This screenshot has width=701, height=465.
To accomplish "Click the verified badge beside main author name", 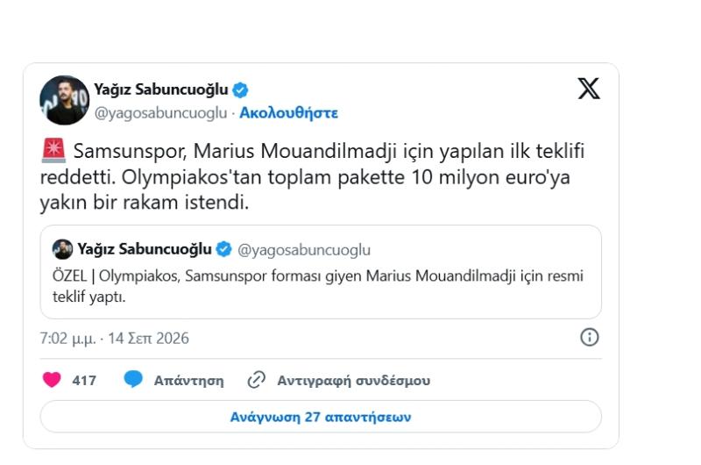I will click(x=240, y=90).
